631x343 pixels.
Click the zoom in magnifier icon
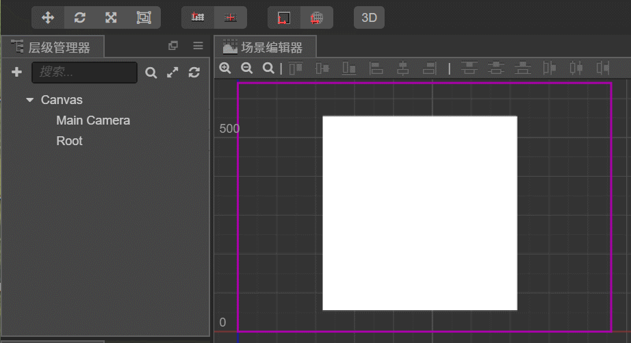pos(225,68)
